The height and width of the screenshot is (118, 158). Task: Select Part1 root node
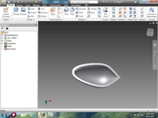coord(5,32)
